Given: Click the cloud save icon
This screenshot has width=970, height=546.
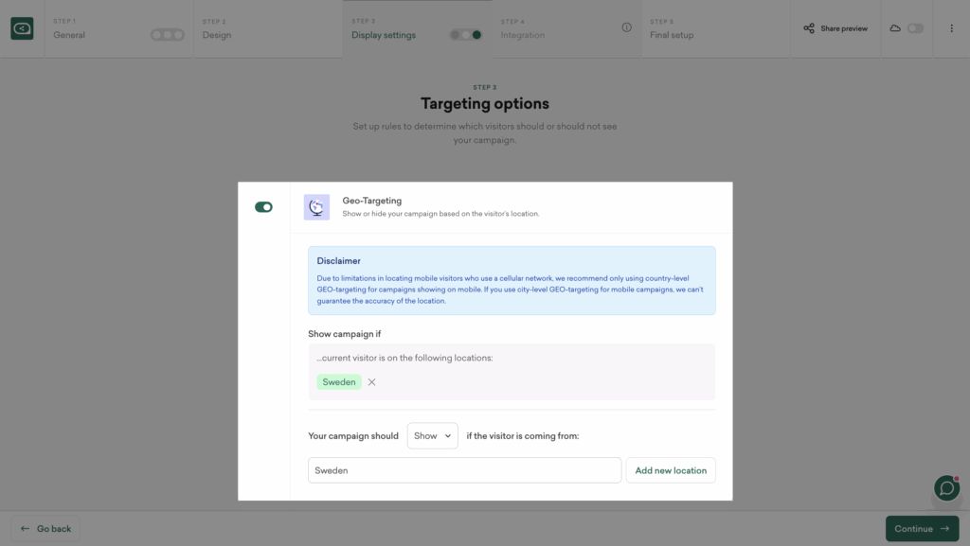Looking at the screenshot, I should pyautogui.click(x=895, y=28).
